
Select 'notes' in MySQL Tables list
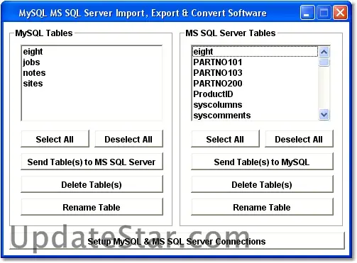92,73
